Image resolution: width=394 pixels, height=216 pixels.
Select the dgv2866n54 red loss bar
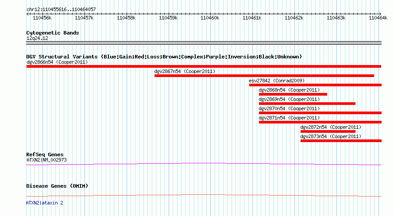click(204, 66)
